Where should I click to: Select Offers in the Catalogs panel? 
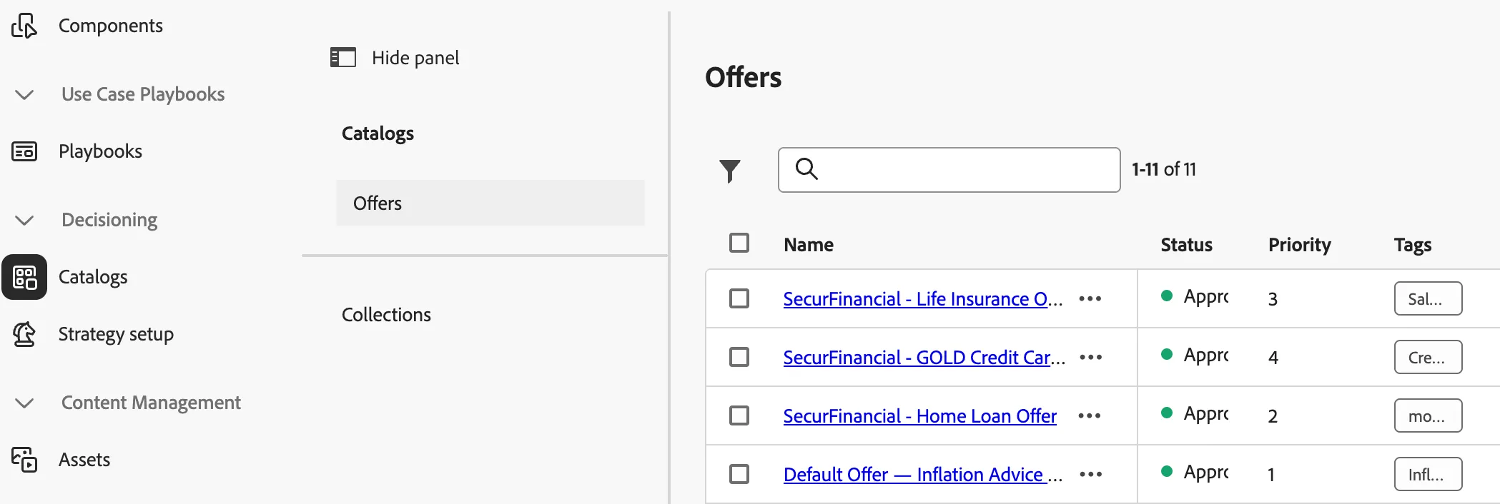490,203
